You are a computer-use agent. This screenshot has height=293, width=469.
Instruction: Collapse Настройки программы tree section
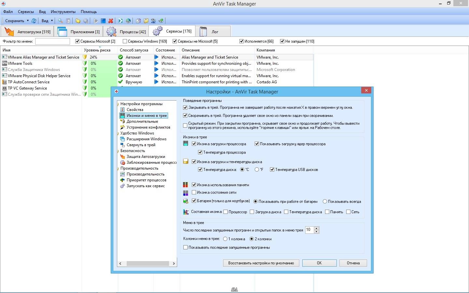tap(119, 104)
